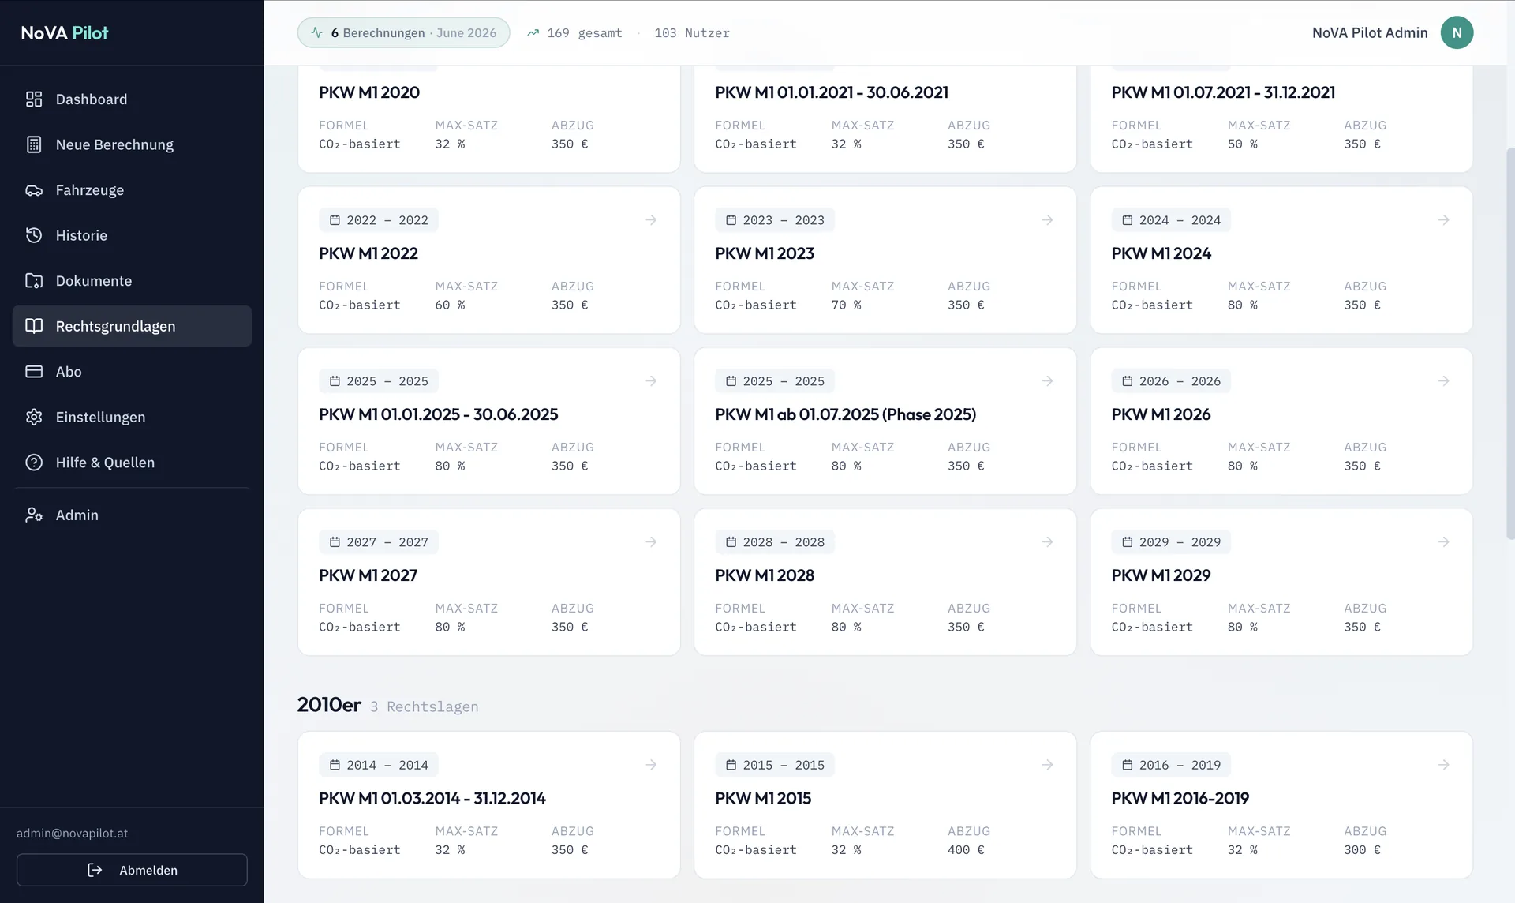The width and height of the screenshot is (1515, 903).
Task: Open the PKW M1 2015 card arrow
Action: (x=1047, y=765)
